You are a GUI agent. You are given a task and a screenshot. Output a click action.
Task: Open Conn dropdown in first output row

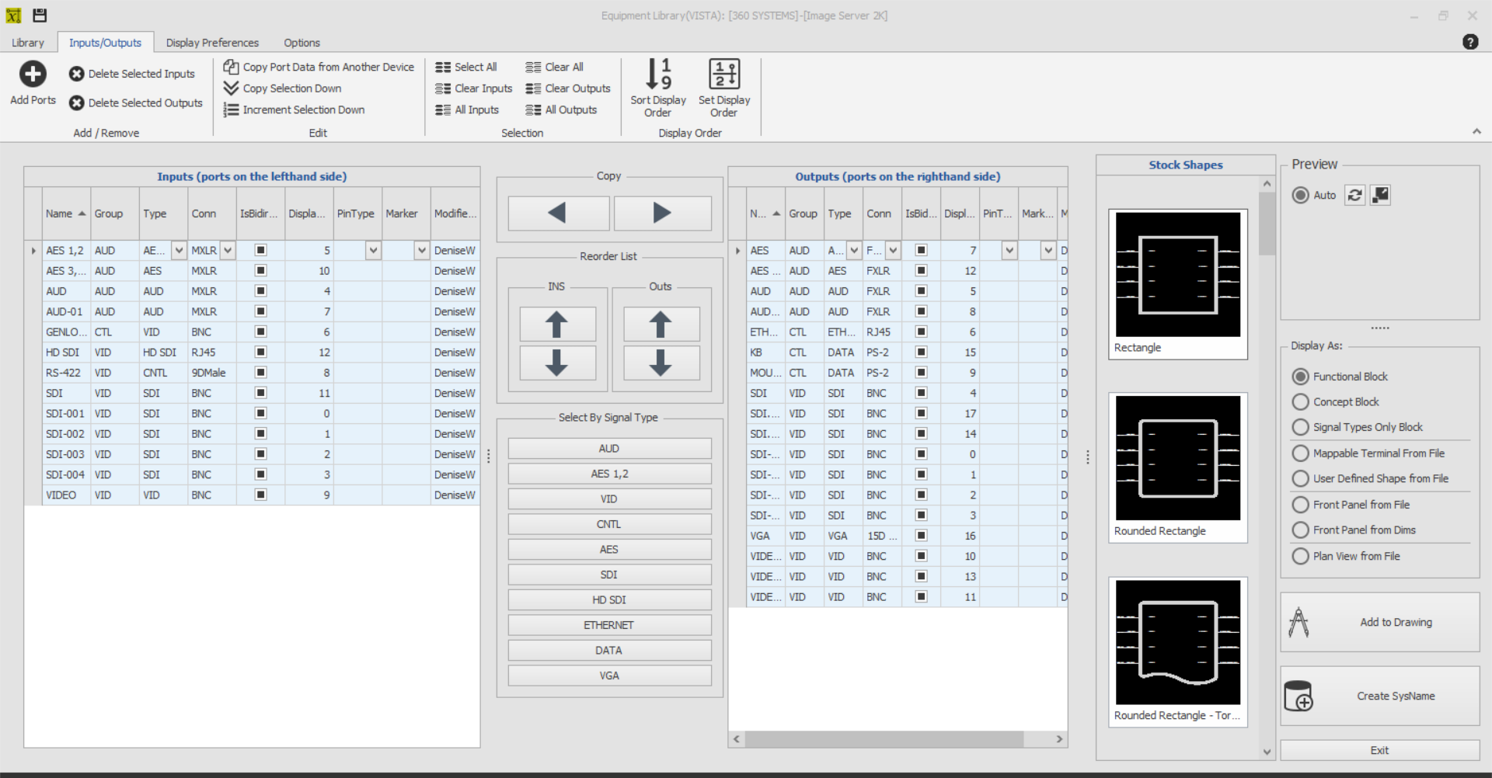(893, 250)
